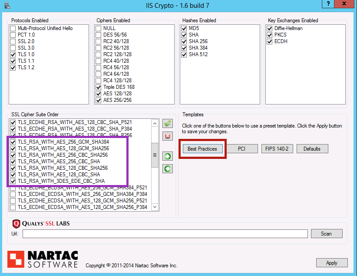The image size is (357, 276).
Task: Uncheck TLS 1.2 protocol
Action: click(x=13, y=67)
